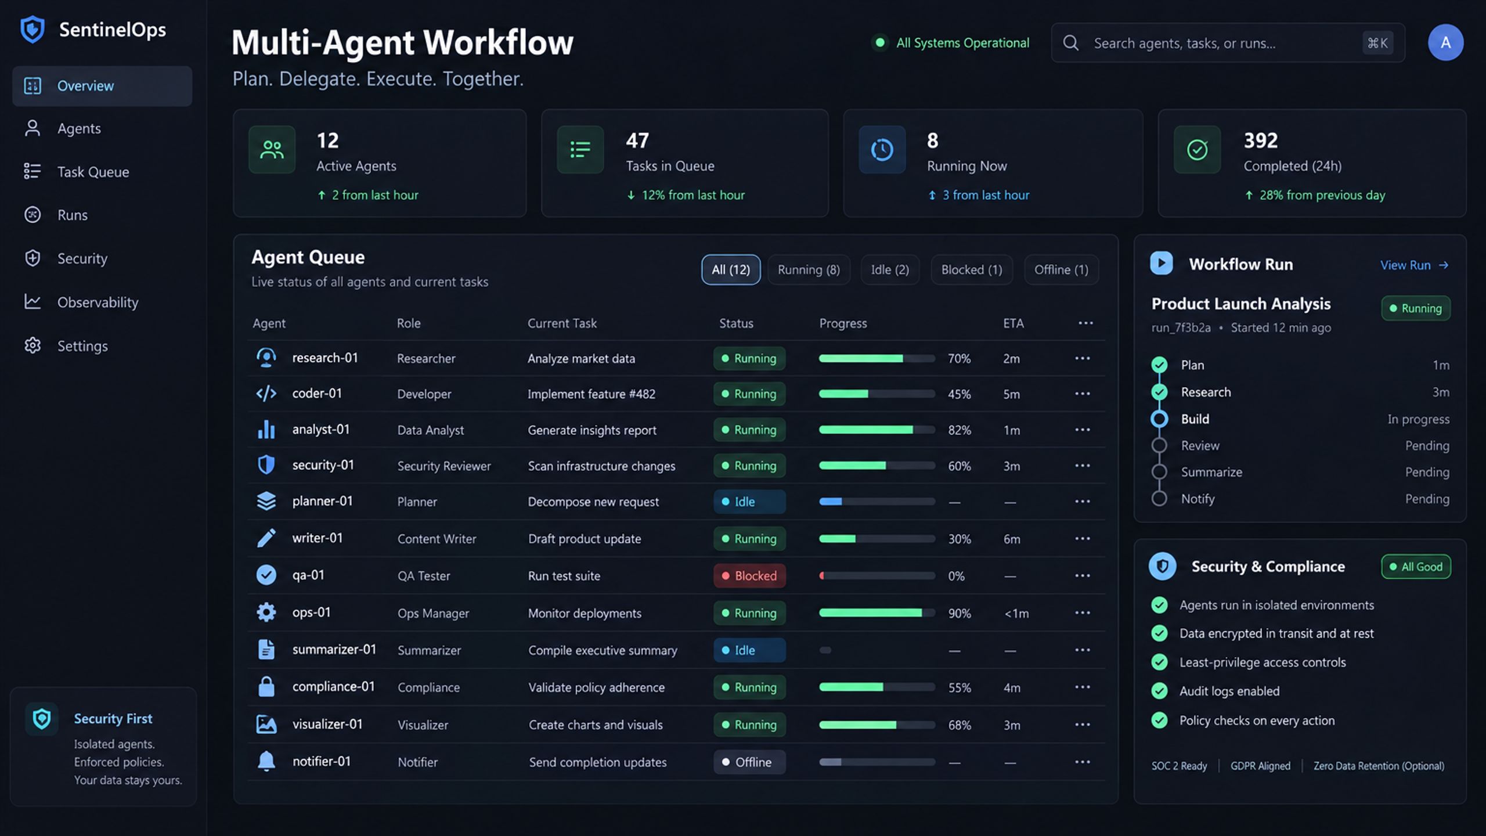Click the planner-01 layers icon
Viewport: 1486px width, 836px height.
[266, 501]
